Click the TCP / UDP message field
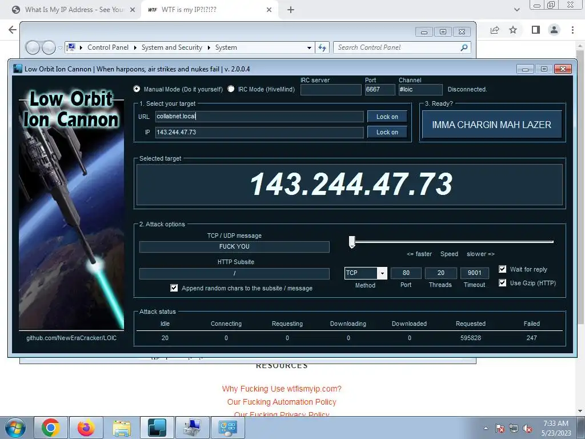Viewport: 585px width, 439px height. tap(234, 247)
